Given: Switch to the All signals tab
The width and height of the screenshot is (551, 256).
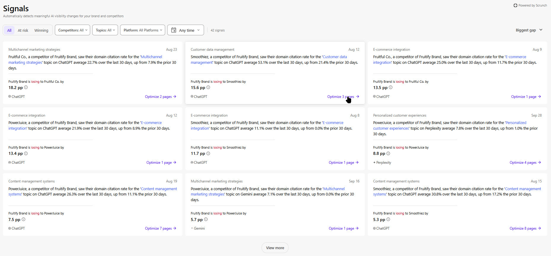Looking at the screenshot, I should 9,30.
